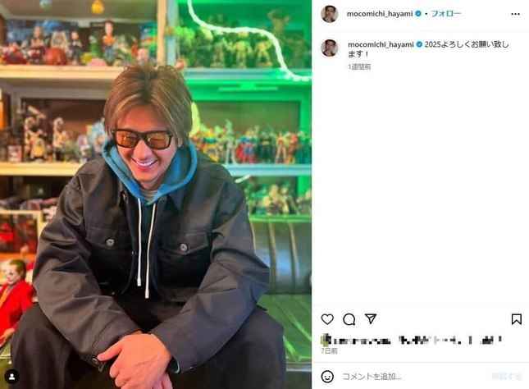Save the post with the bookmark icon
Viewport: 529px width, 389px height.
click(516, 319)
